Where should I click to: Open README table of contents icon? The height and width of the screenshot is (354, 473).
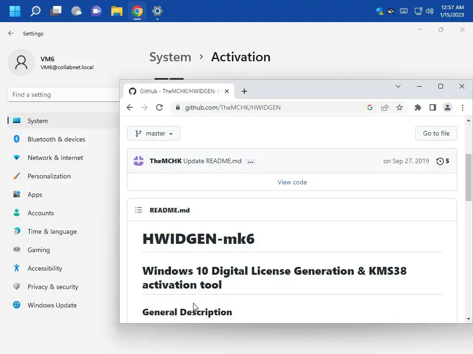point(139,210)
